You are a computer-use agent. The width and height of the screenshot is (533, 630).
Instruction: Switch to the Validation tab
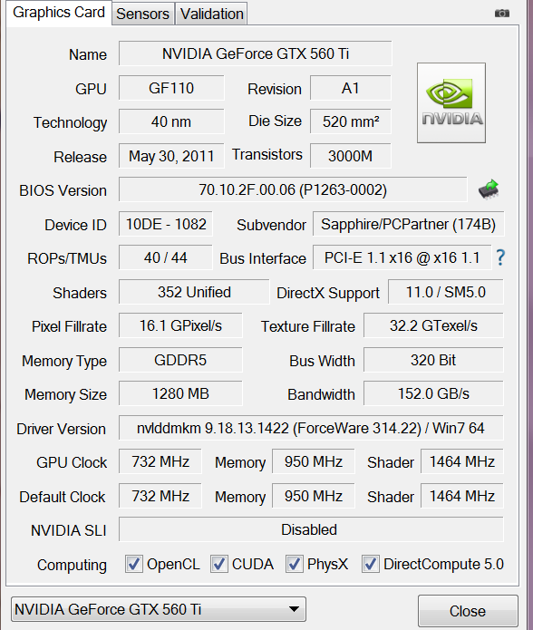coord(212,15)
